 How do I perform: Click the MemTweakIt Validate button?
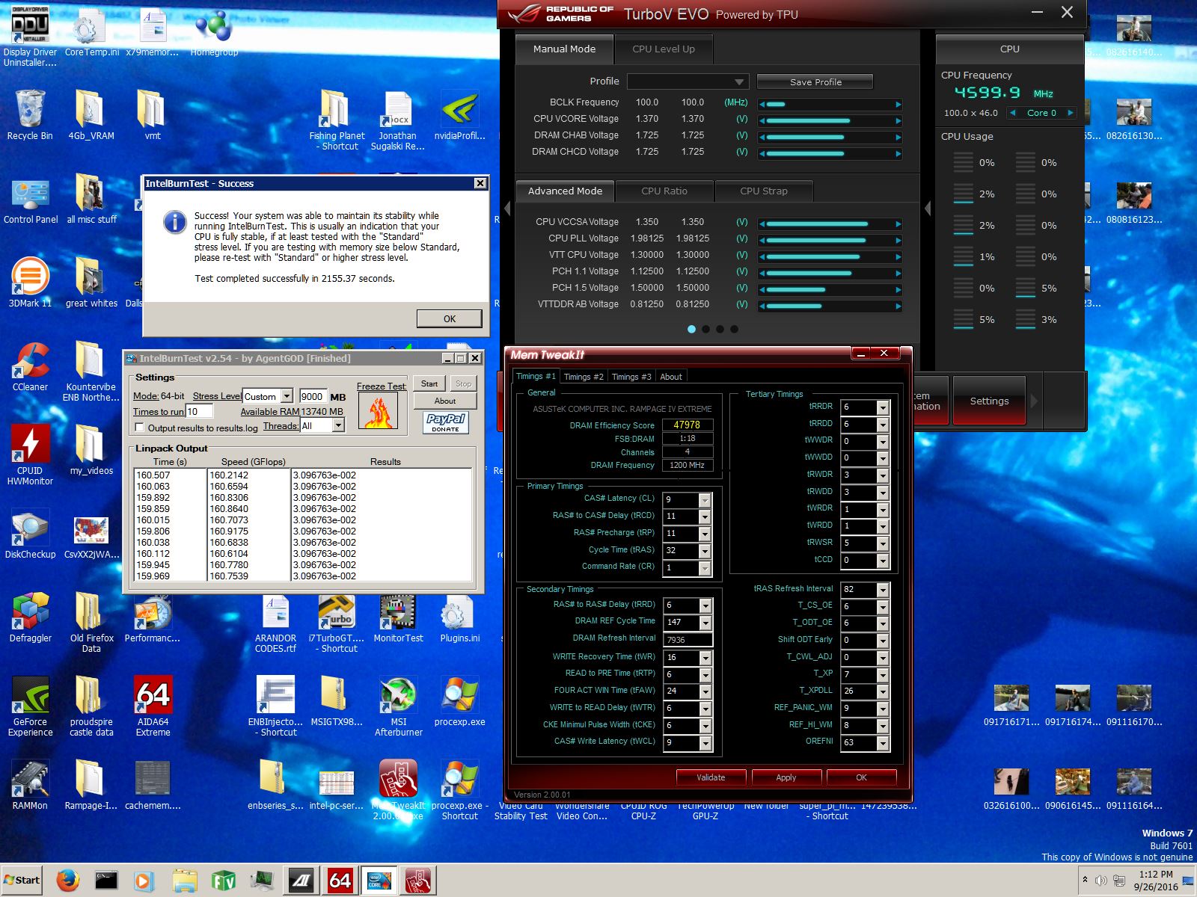(x=711, y=777)
